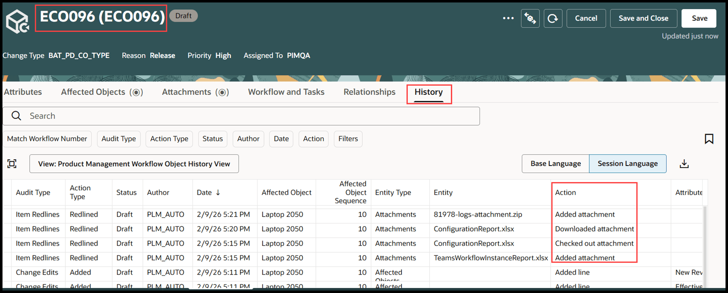Select Base Language toggle
The image size is (728, 293).
555,164
